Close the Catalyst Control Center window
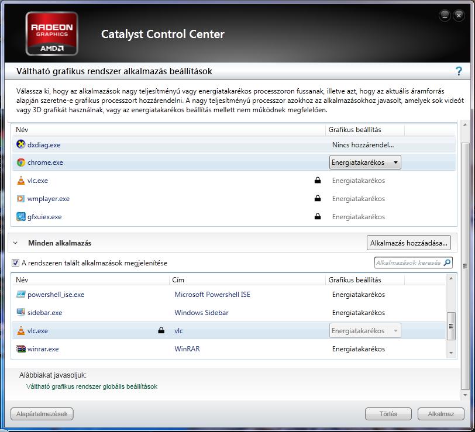This screenshot has width=475, height=432. 459,15
